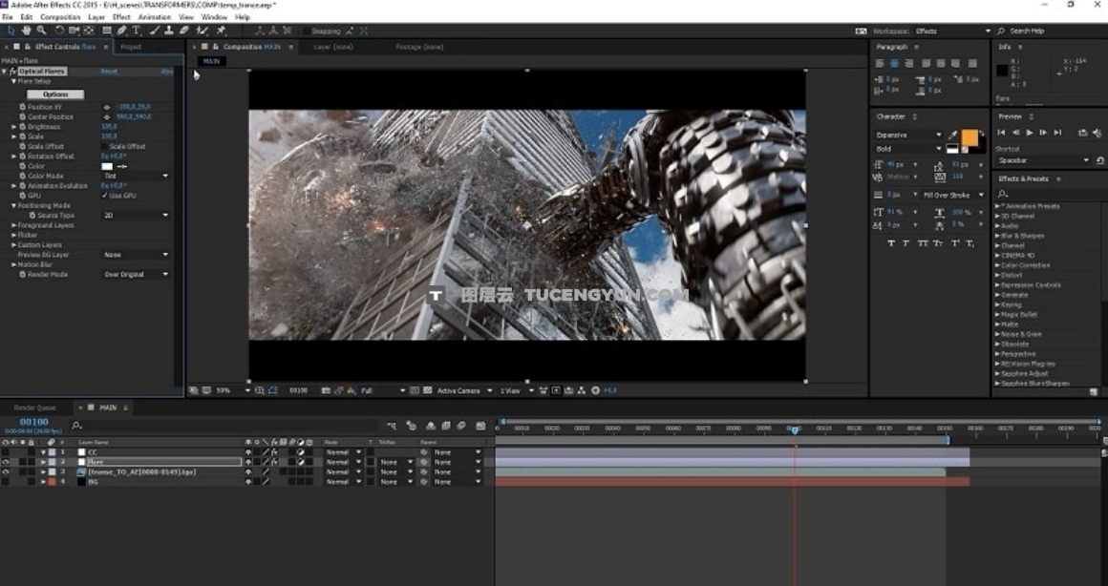Select the Hand tool in the toolbar
The height and width of the screenshot is (586, 1108).
pyautogui.click(x=26, y=31)
